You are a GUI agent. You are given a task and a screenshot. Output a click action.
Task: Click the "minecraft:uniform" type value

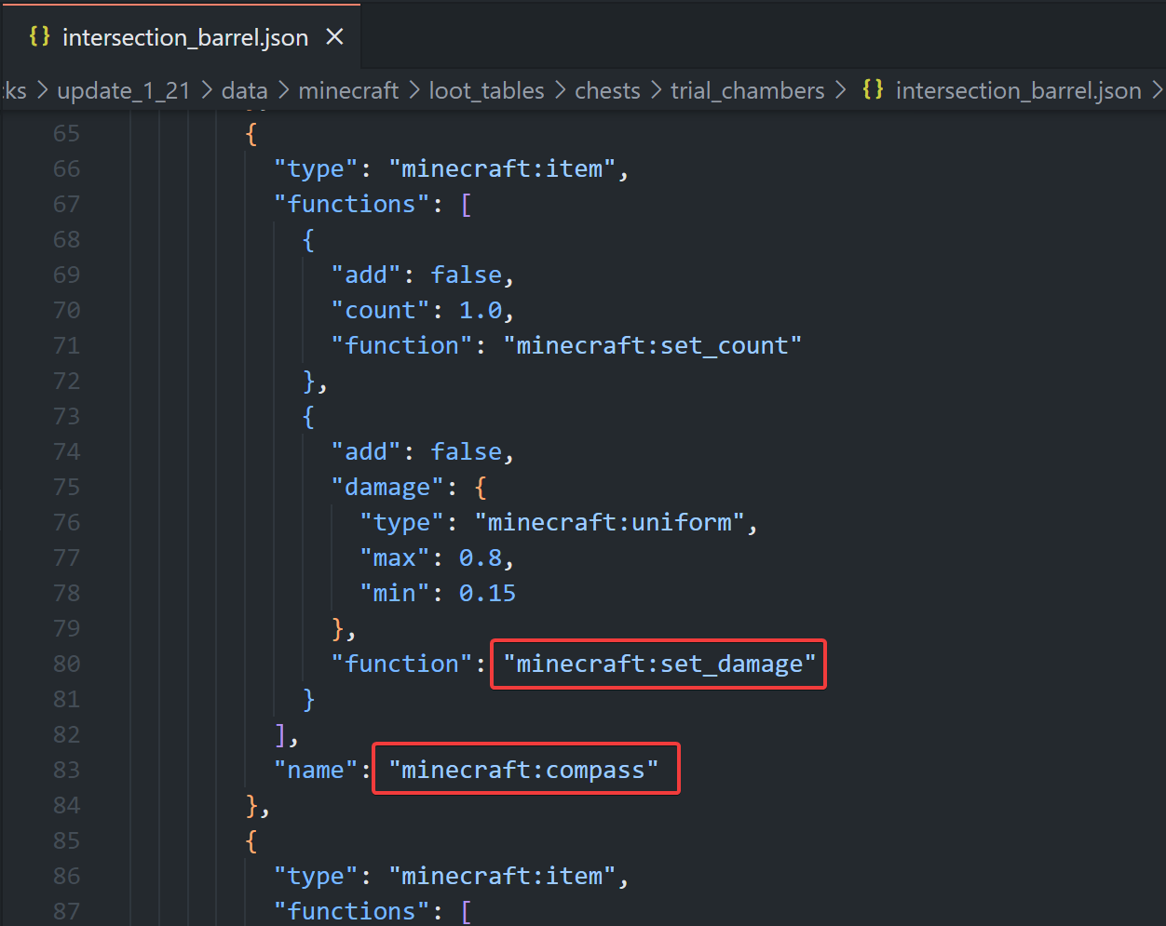tap(616, 522)
